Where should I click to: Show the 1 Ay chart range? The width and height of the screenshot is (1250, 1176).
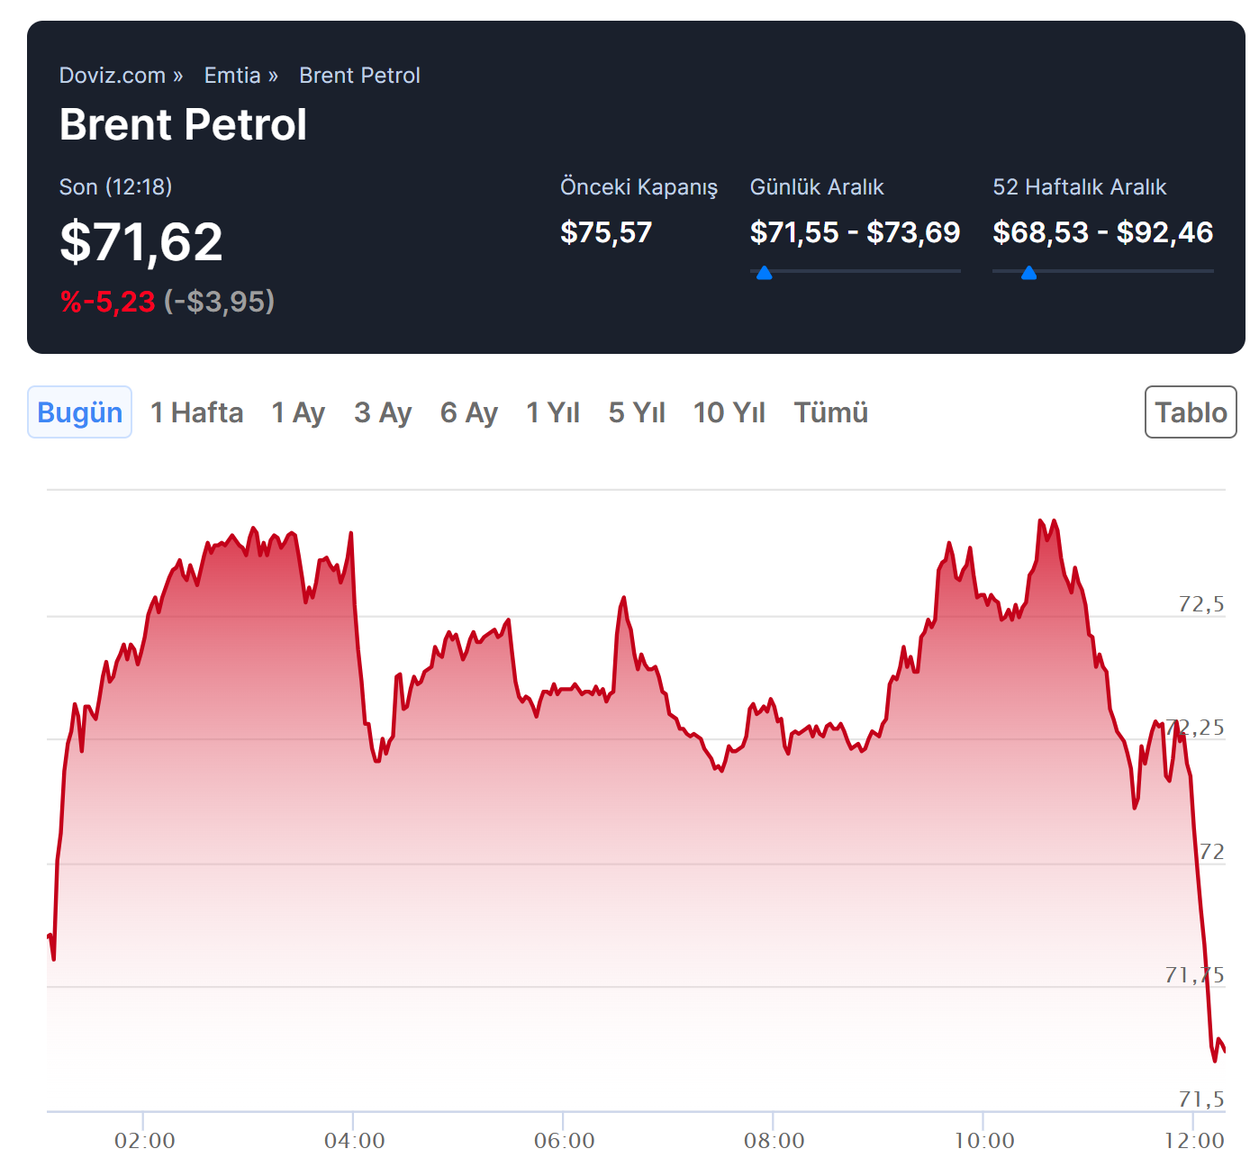tap(298, 412)
